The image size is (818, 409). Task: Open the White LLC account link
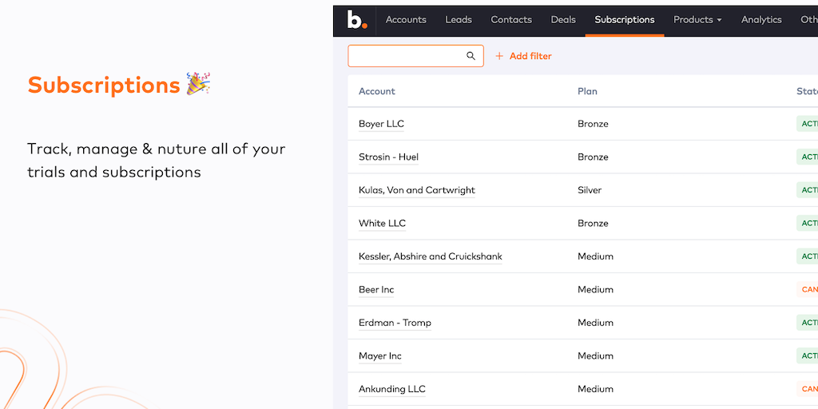[382, 224]
